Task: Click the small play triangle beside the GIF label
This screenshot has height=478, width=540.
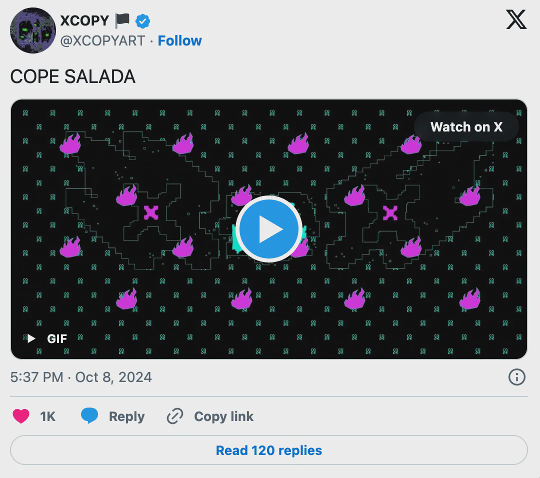Action: coord(31,338)
